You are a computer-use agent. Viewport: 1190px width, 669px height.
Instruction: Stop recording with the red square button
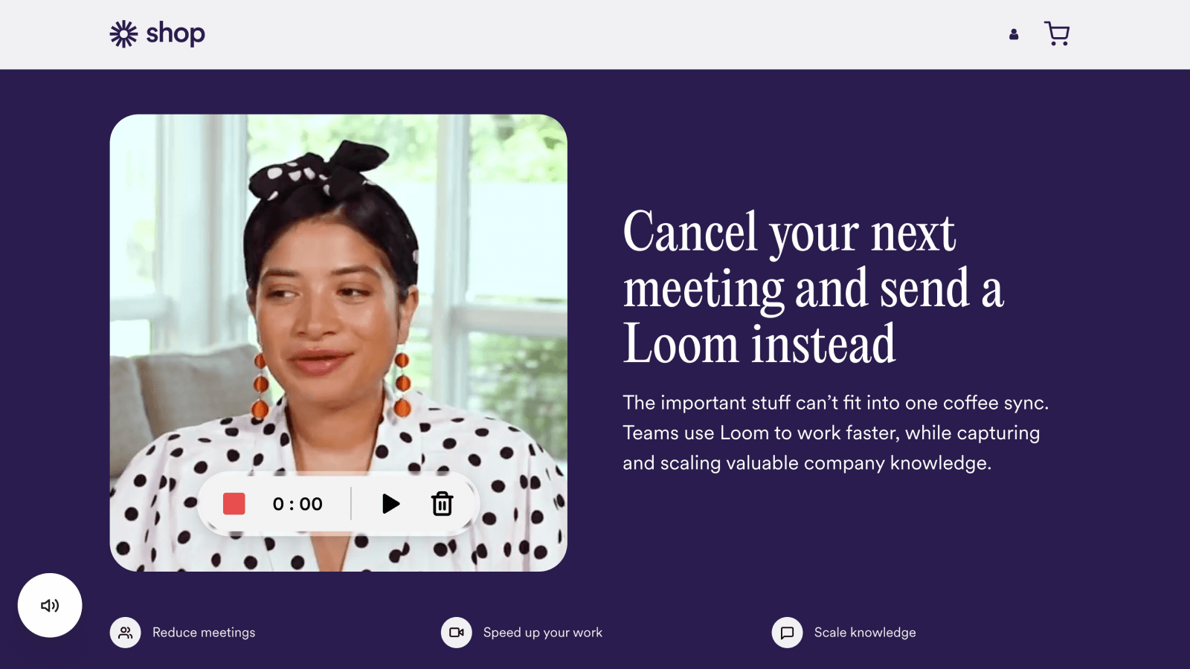tap(234, 504)
